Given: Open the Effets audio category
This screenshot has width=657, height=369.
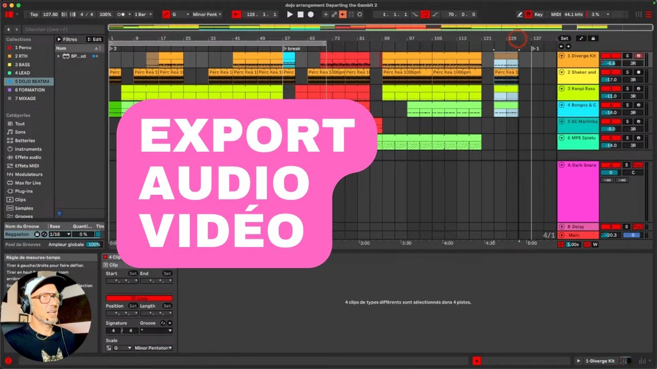Looking at the screenshot, I should (x=28, y=157).
